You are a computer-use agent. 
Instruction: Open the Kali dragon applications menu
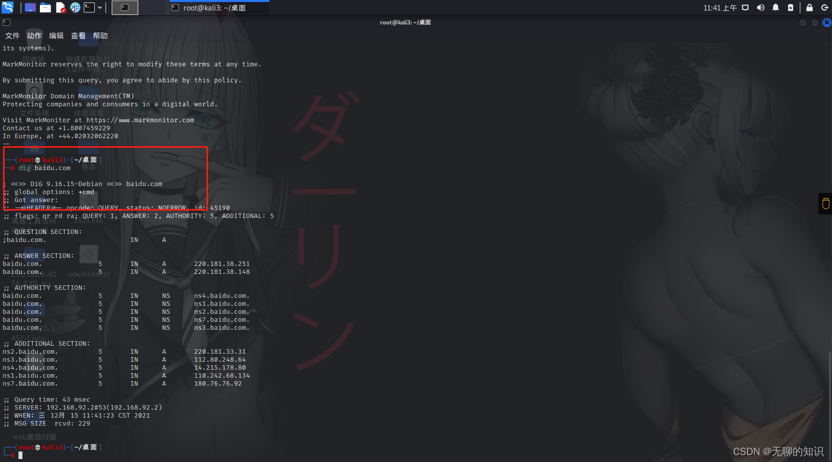click(7, 7)
